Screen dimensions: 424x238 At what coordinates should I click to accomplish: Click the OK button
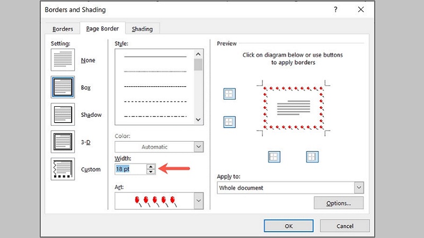288,226
